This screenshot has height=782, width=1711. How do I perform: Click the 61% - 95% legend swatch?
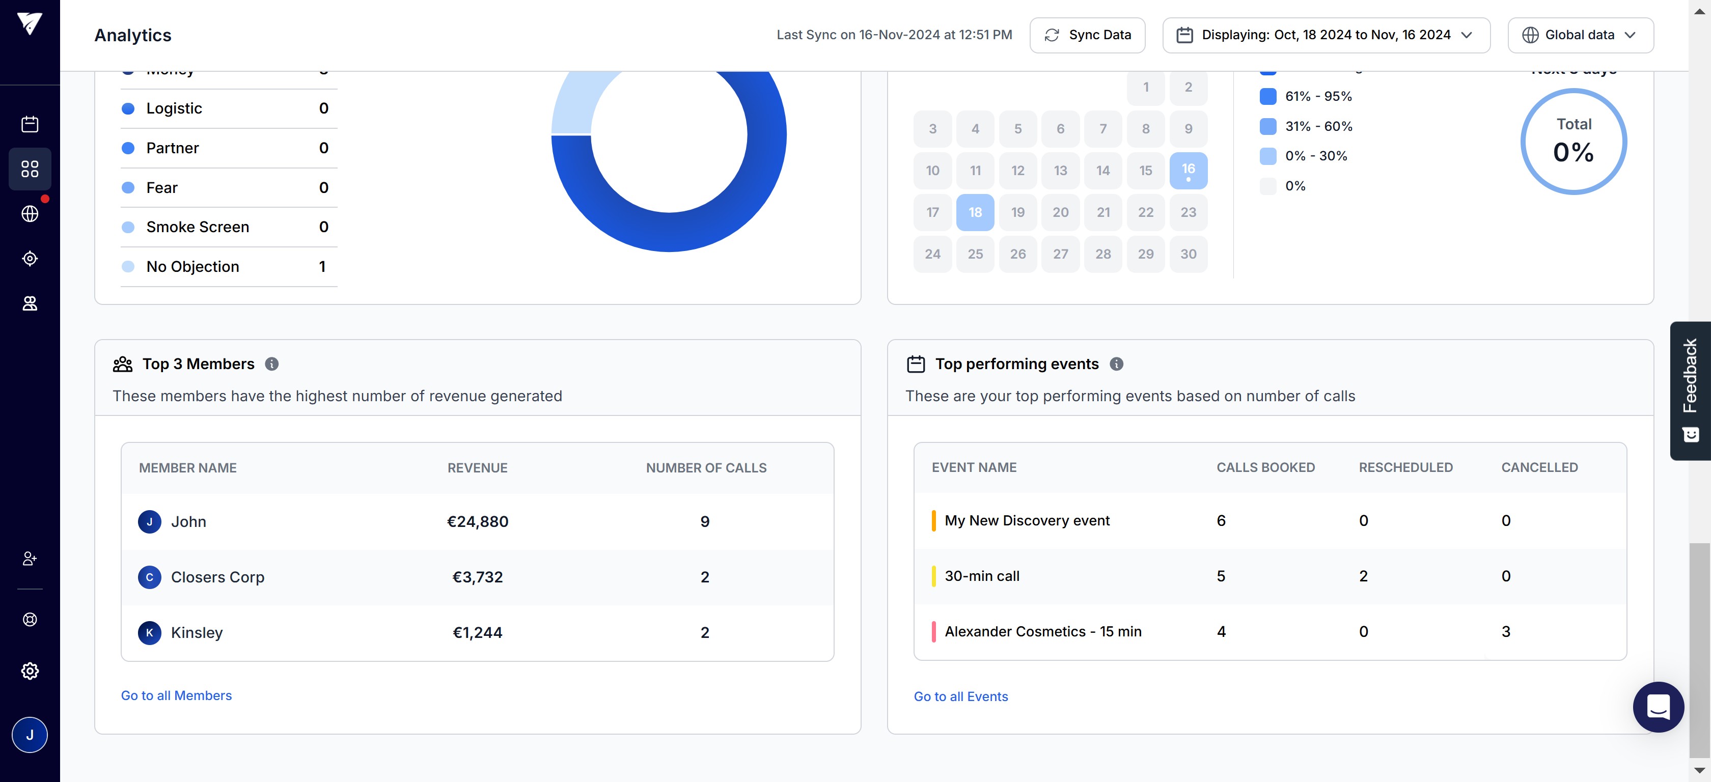[x=1267, y=96]
